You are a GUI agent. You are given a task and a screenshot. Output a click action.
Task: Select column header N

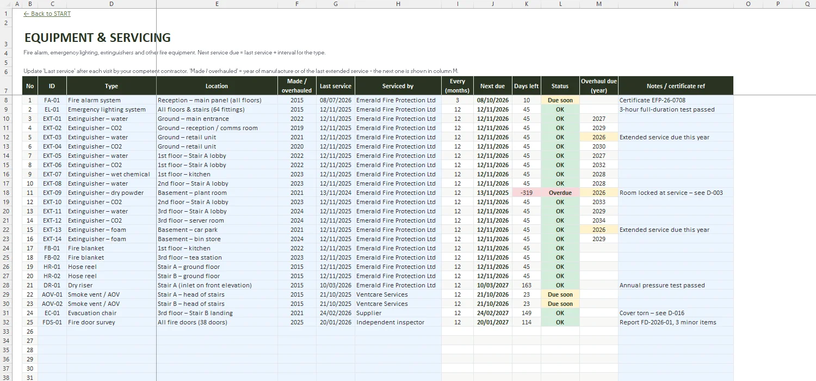point(676,4)
